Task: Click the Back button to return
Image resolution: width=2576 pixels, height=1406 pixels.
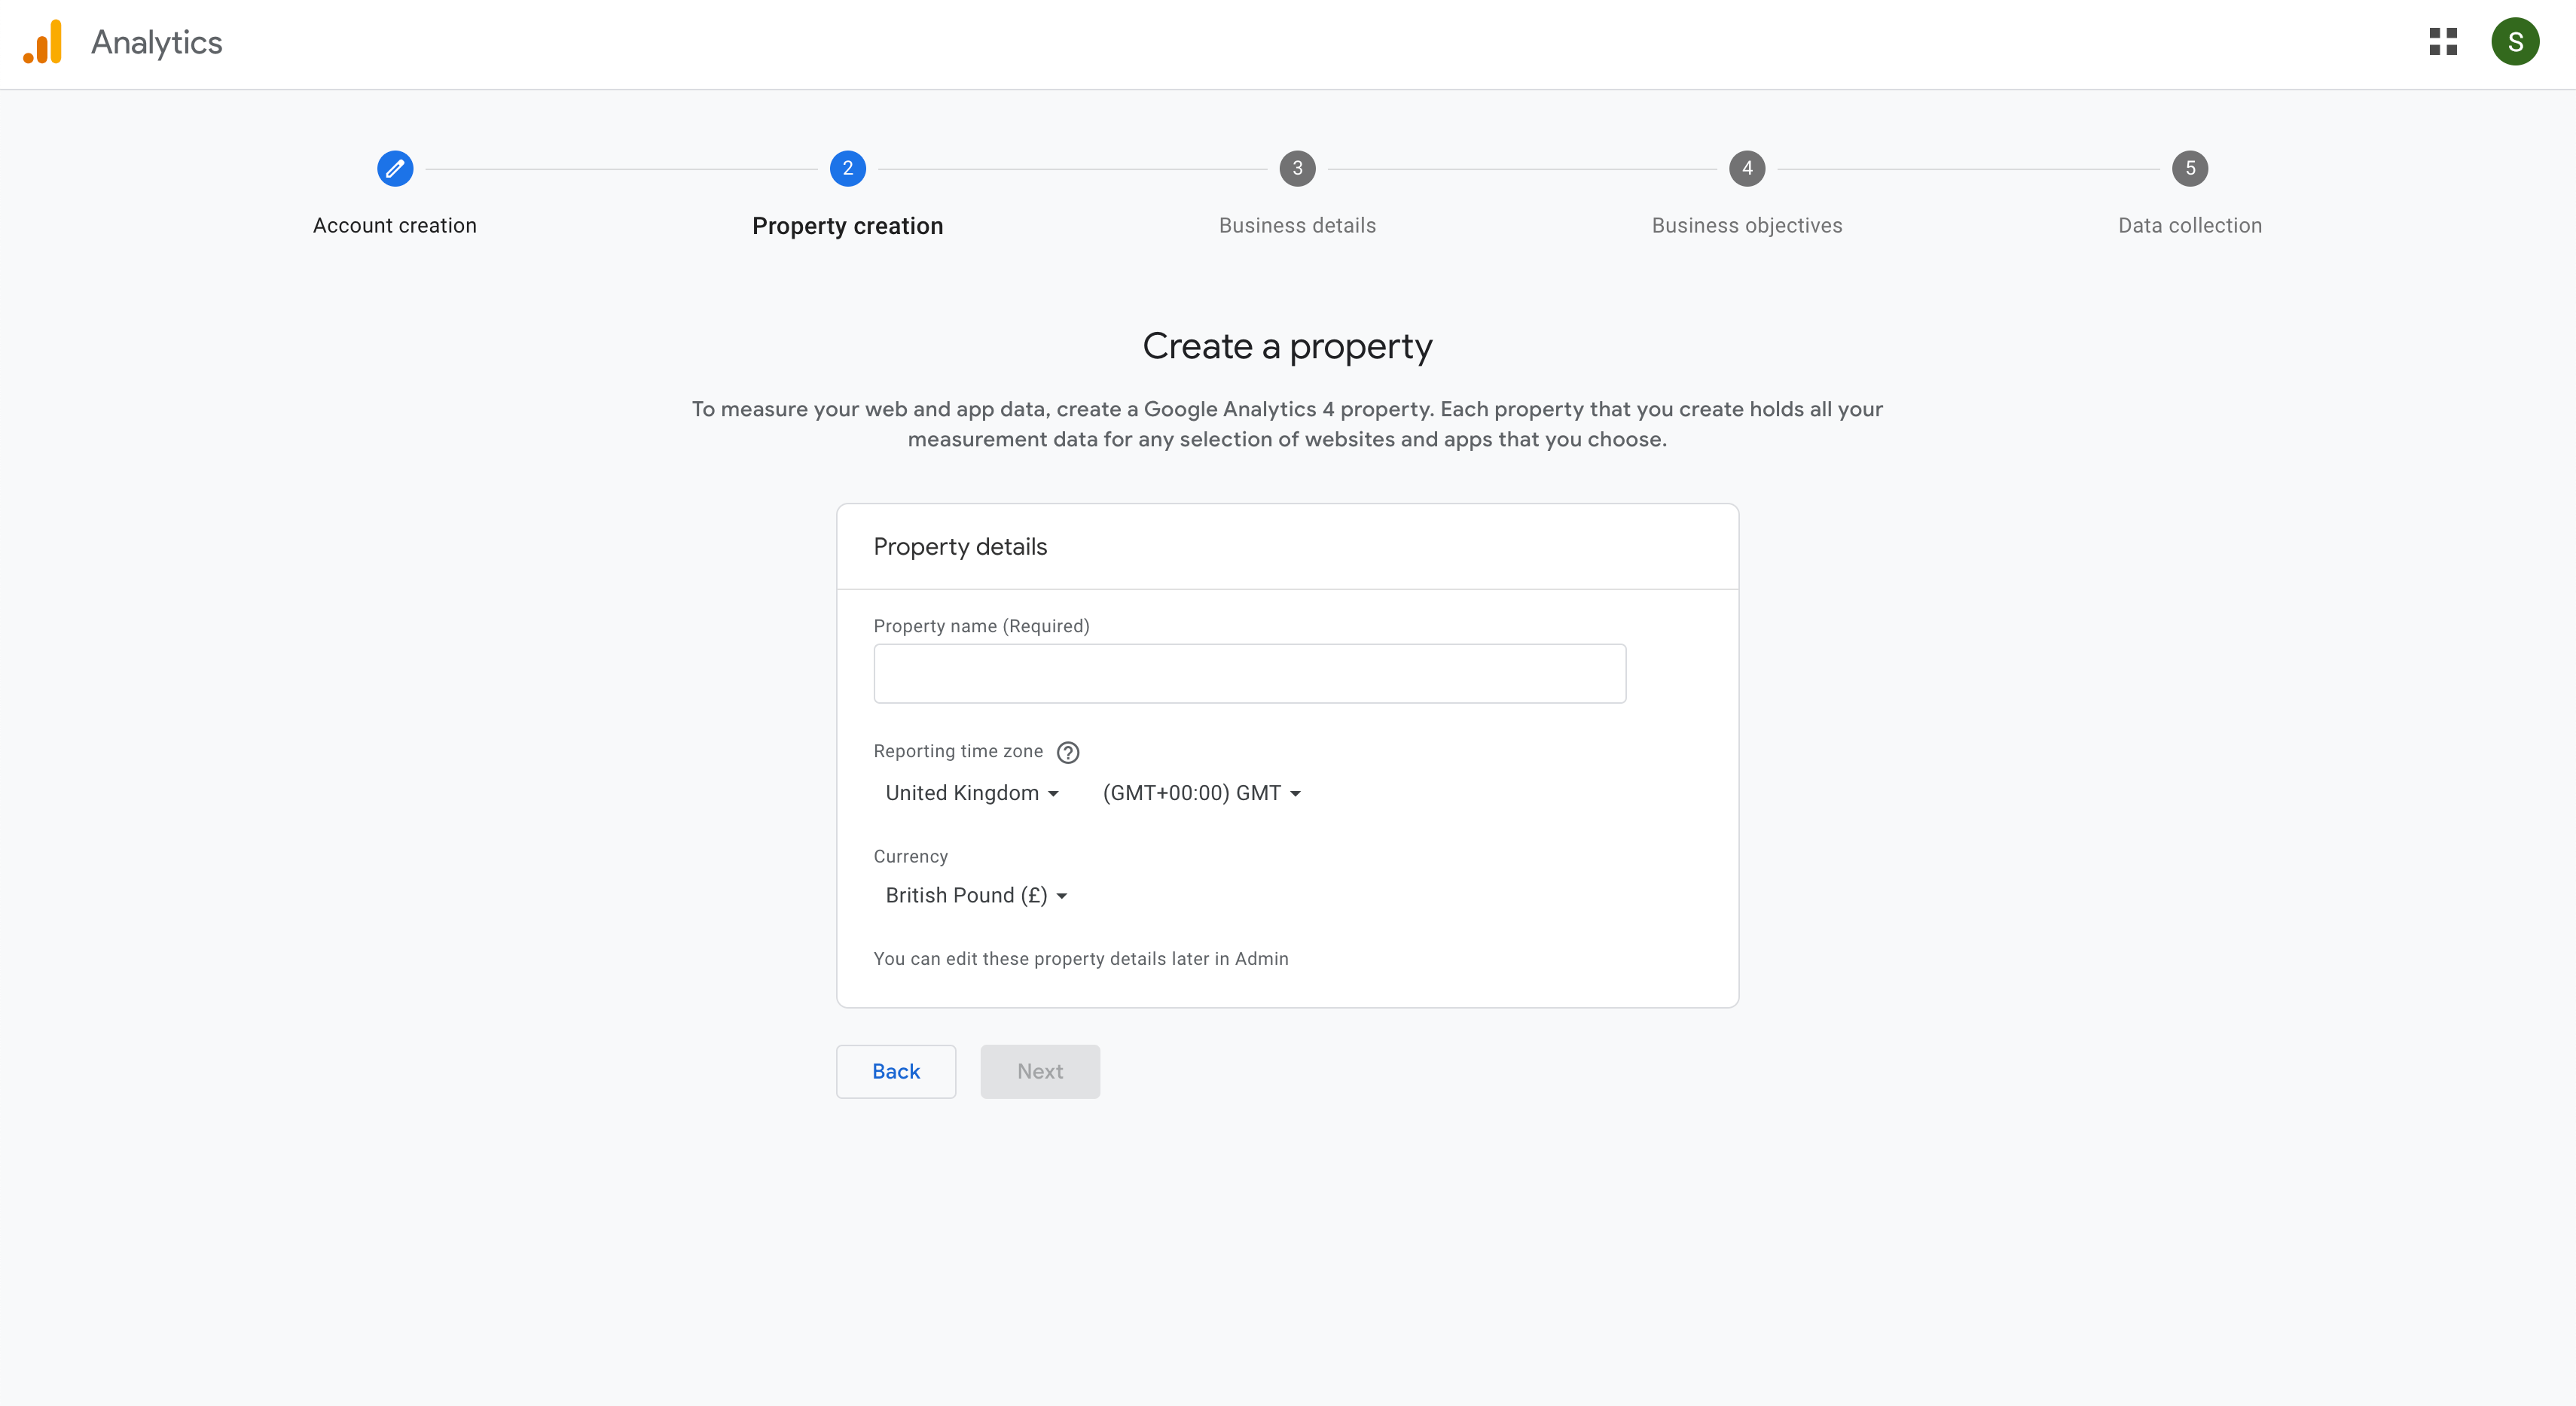Action: (x=896, y=1070)
